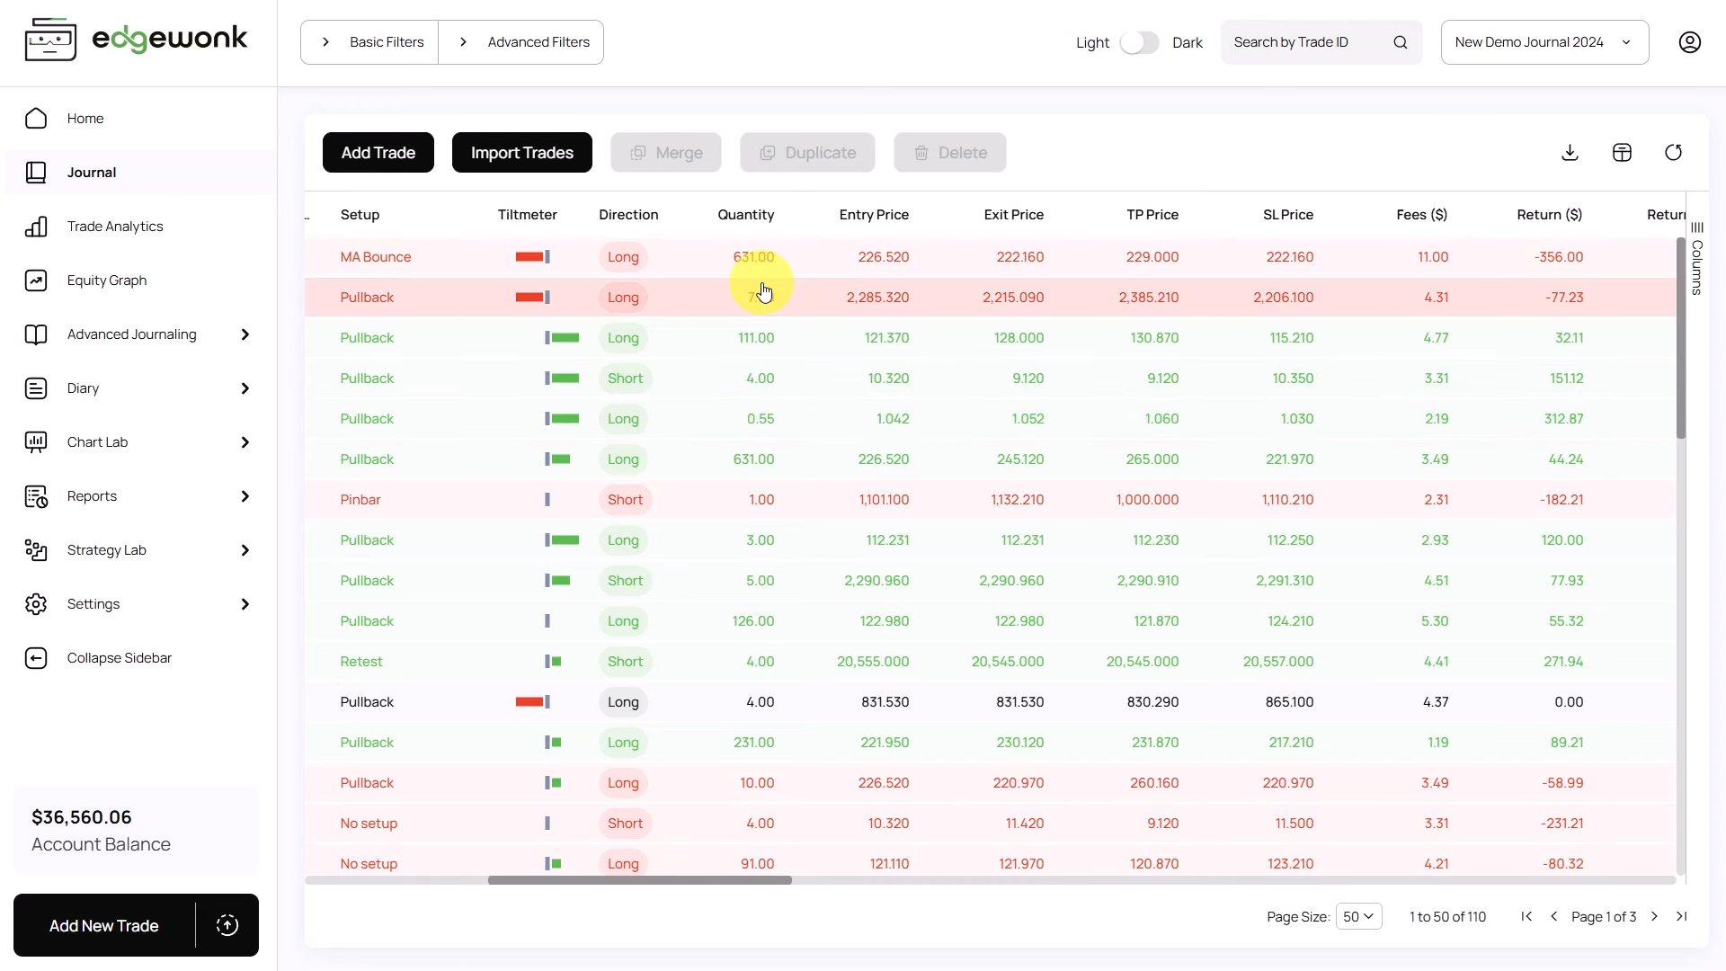The image size is (1726, 971).
Task: Click the horizontal table scrollbar thumb
Action: 639,880
